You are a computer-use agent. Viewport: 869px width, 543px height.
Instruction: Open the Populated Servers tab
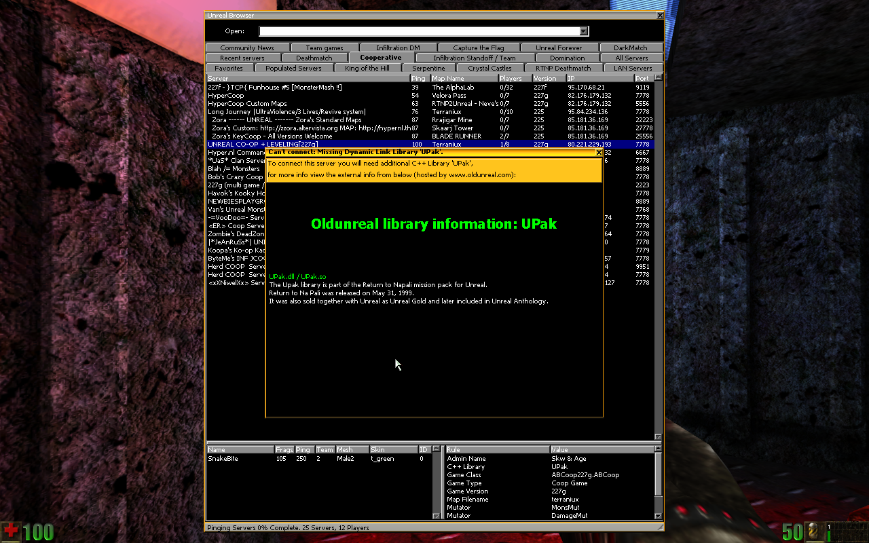tap(293, 69)
